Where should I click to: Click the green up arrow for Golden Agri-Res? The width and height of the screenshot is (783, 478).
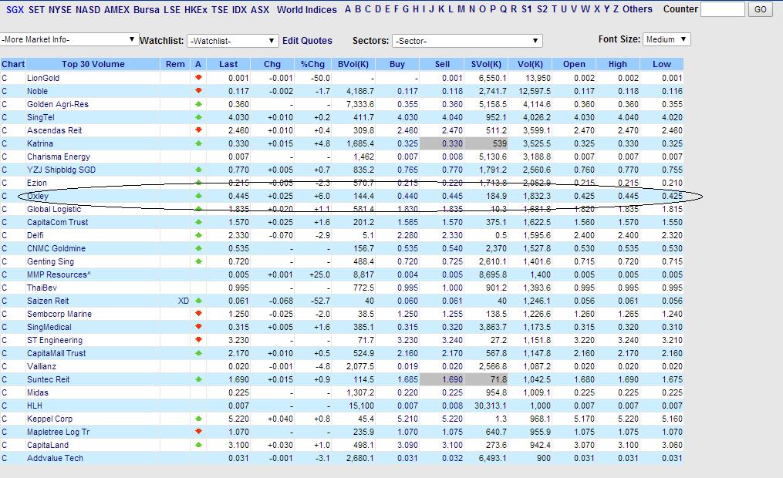[x=198, y=104]
